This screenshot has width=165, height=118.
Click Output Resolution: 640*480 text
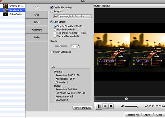[x=66, y=90]
